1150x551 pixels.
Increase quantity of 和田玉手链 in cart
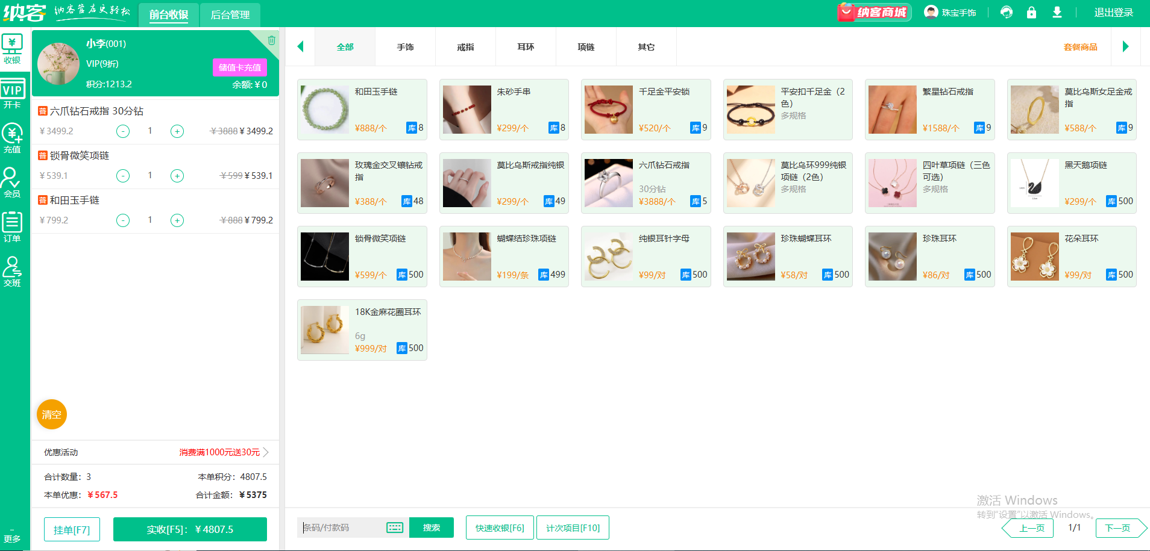[x=177, y=220]
